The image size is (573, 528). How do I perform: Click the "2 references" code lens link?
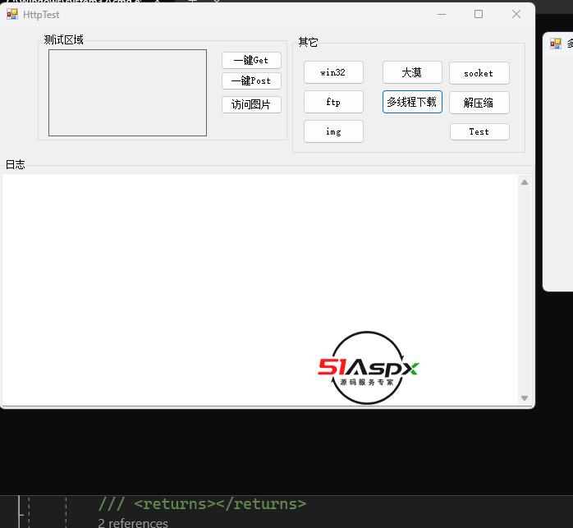tap(133, 523)
